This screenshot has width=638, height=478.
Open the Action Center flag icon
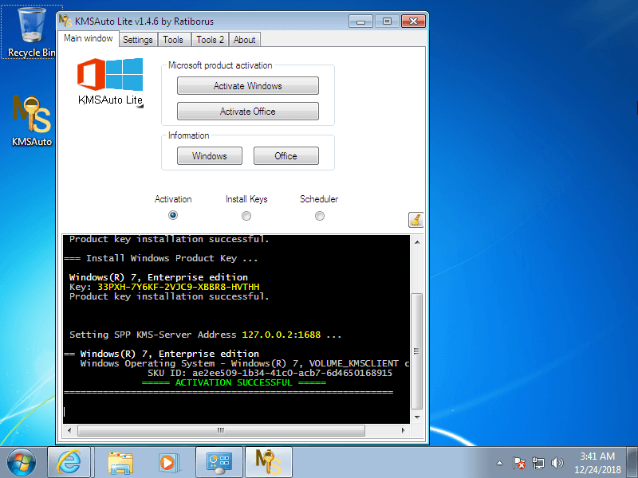click(520, 463)
